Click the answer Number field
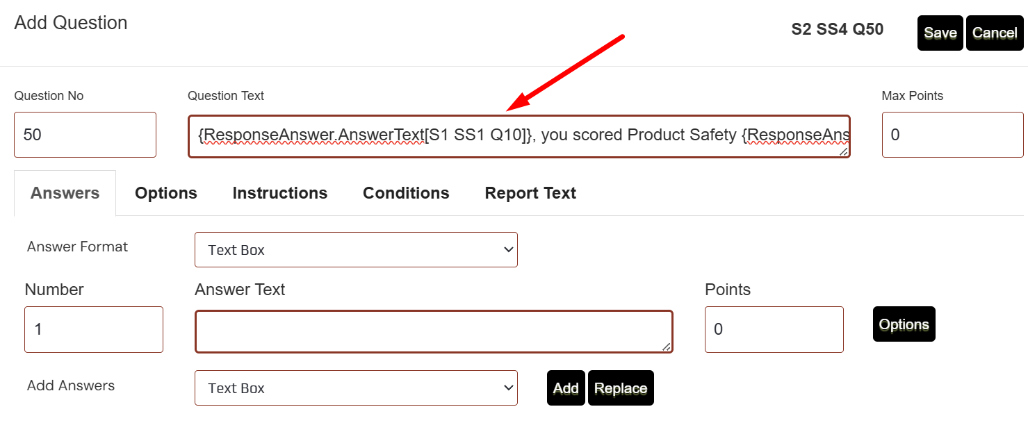 [x=94, y=329]
